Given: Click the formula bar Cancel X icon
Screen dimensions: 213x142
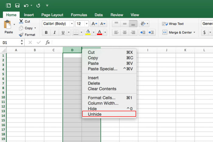Looking at the screenshot, I should point(30,43).
